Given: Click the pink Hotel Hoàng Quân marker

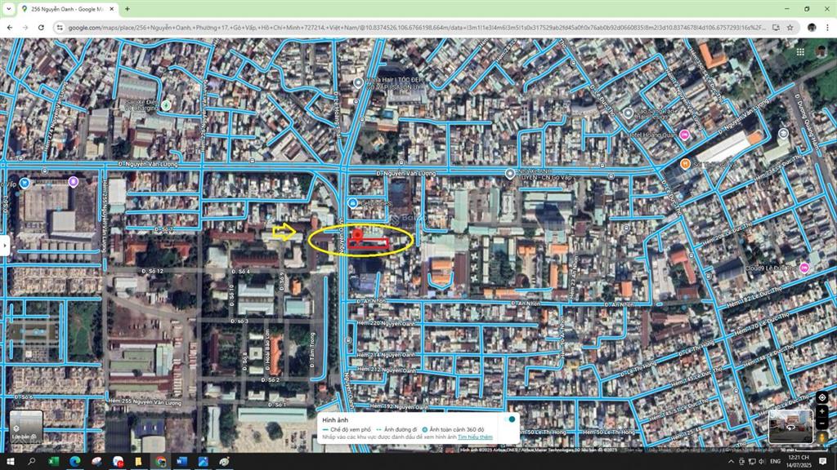Looking at the screenshot, I should pyautogui.click(x=684, y=135).
